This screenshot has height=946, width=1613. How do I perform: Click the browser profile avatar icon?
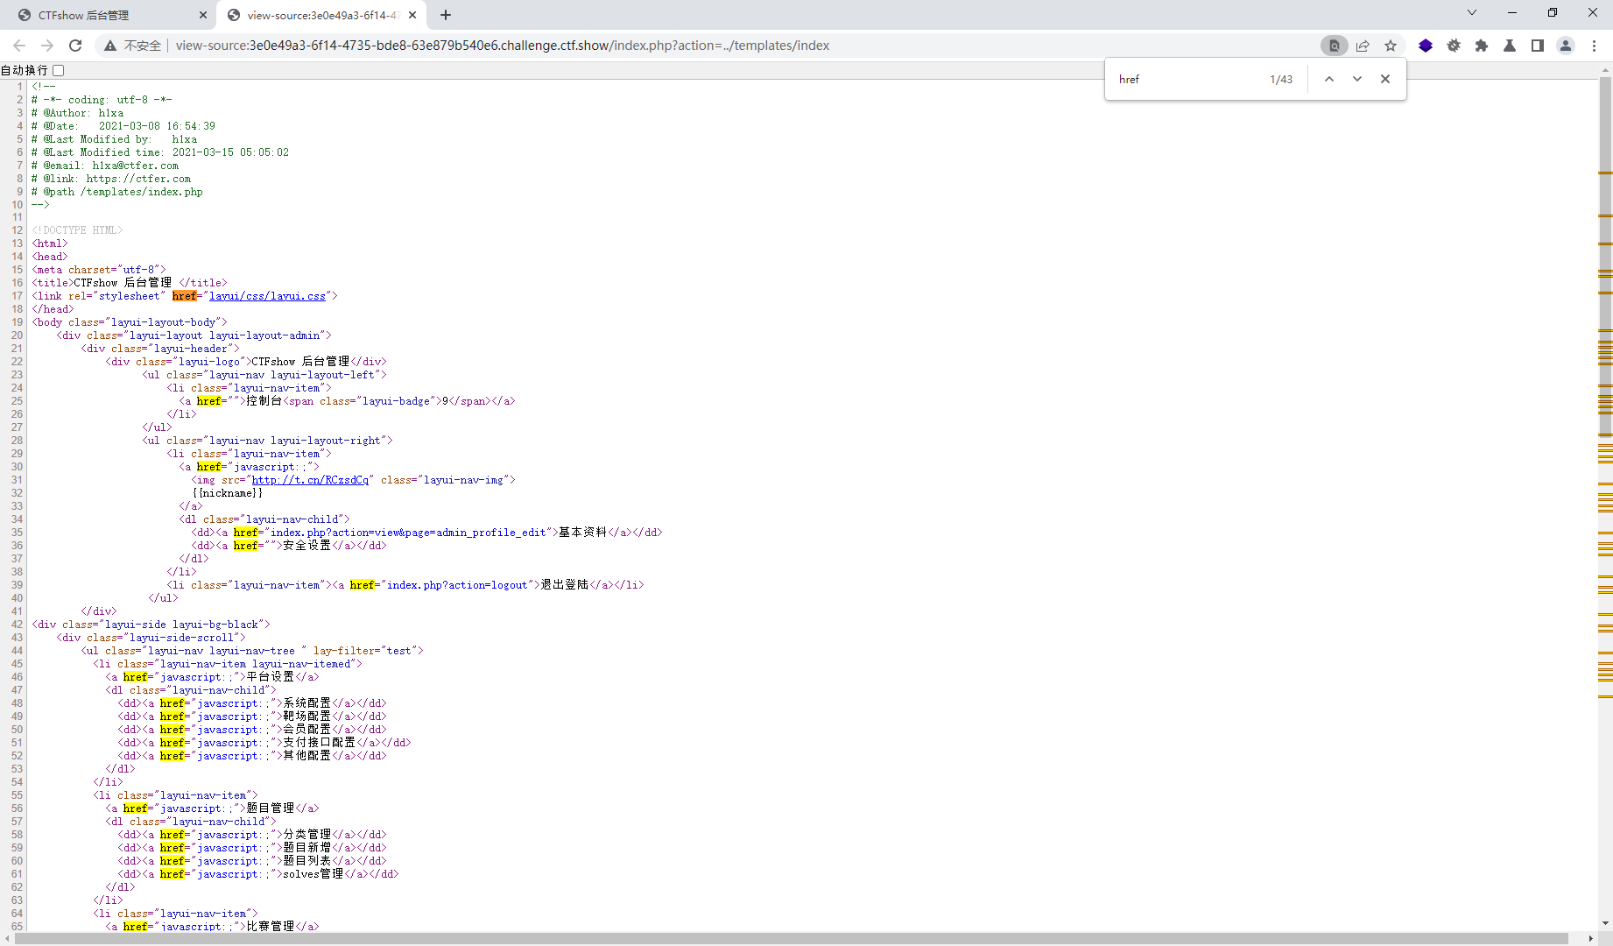point(1566,46)
